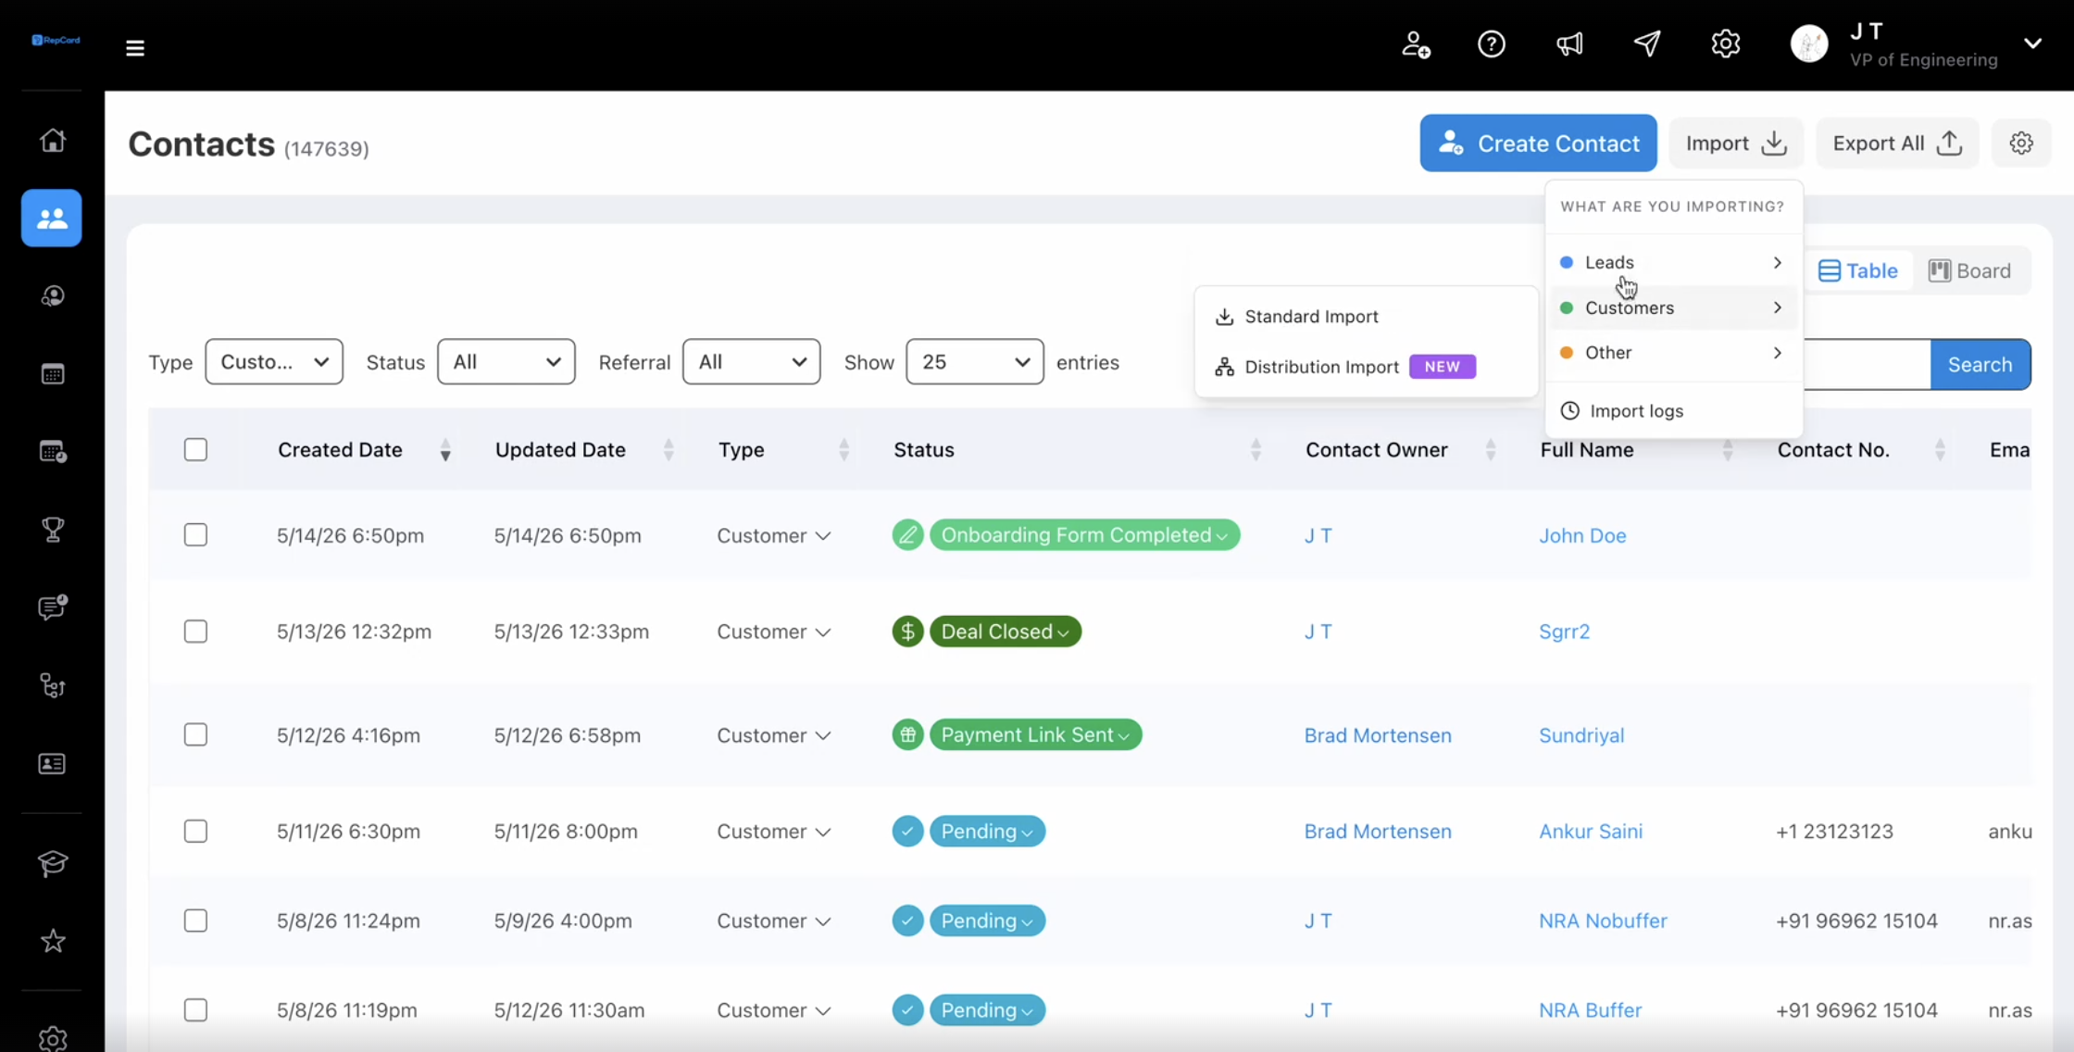Image resolution: width=2074 pixels, height=1052 pixels.
Task: Open the header settings gear icon
Action: click(1725, 44)
